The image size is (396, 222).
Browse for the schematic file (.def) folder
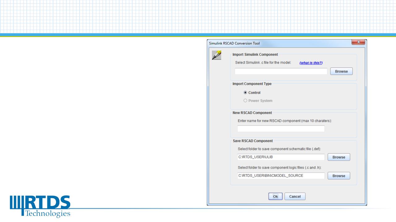(339, 157)
